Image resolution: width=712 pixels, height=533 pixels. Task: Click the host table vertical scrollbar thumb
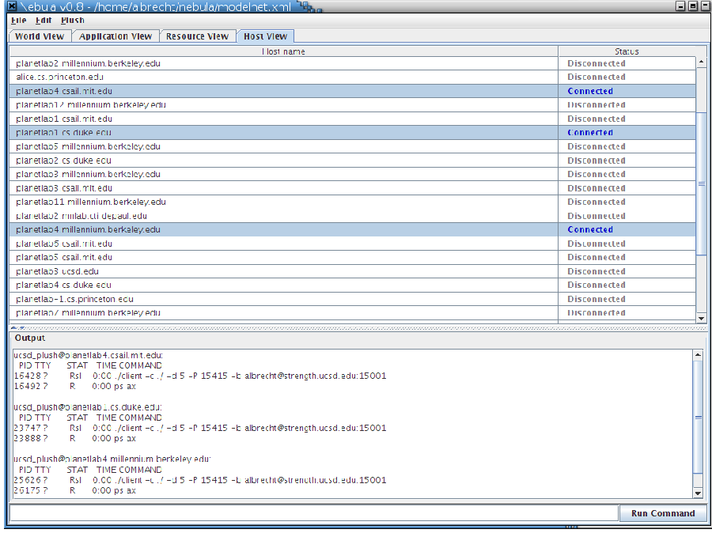[x=701, y=183]
